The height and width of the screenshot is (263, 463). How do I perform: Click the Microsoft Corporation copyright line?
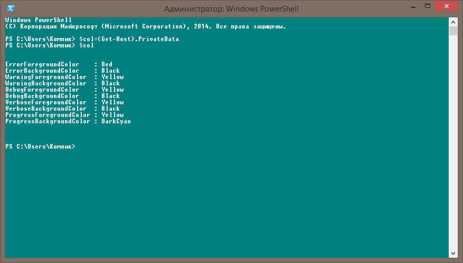tap(146, 26)
